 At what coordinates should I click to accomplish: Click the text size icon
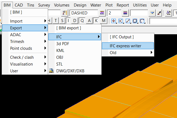(169, 13)
